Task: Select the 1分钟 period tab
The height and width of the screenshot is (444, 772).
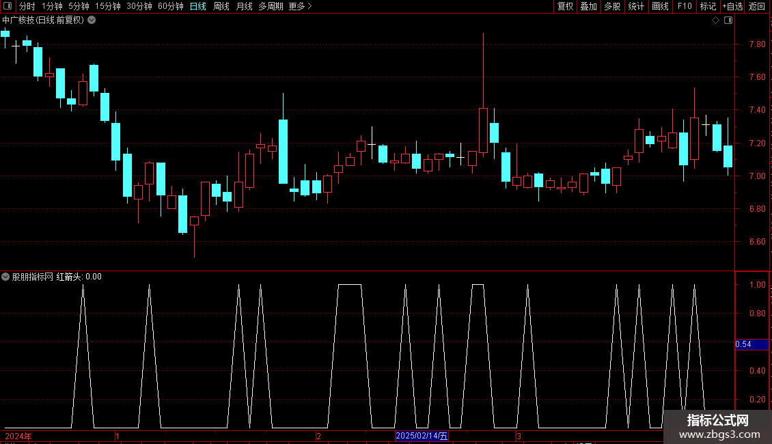Action: click(52, 6)
